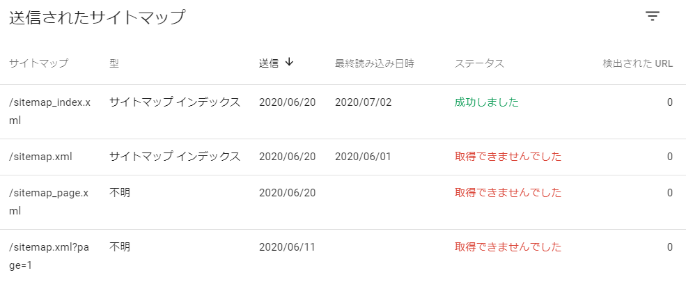Select the 2020/07/02 last read date
Viewport: 686px width, 282px height.
(363, 102)
